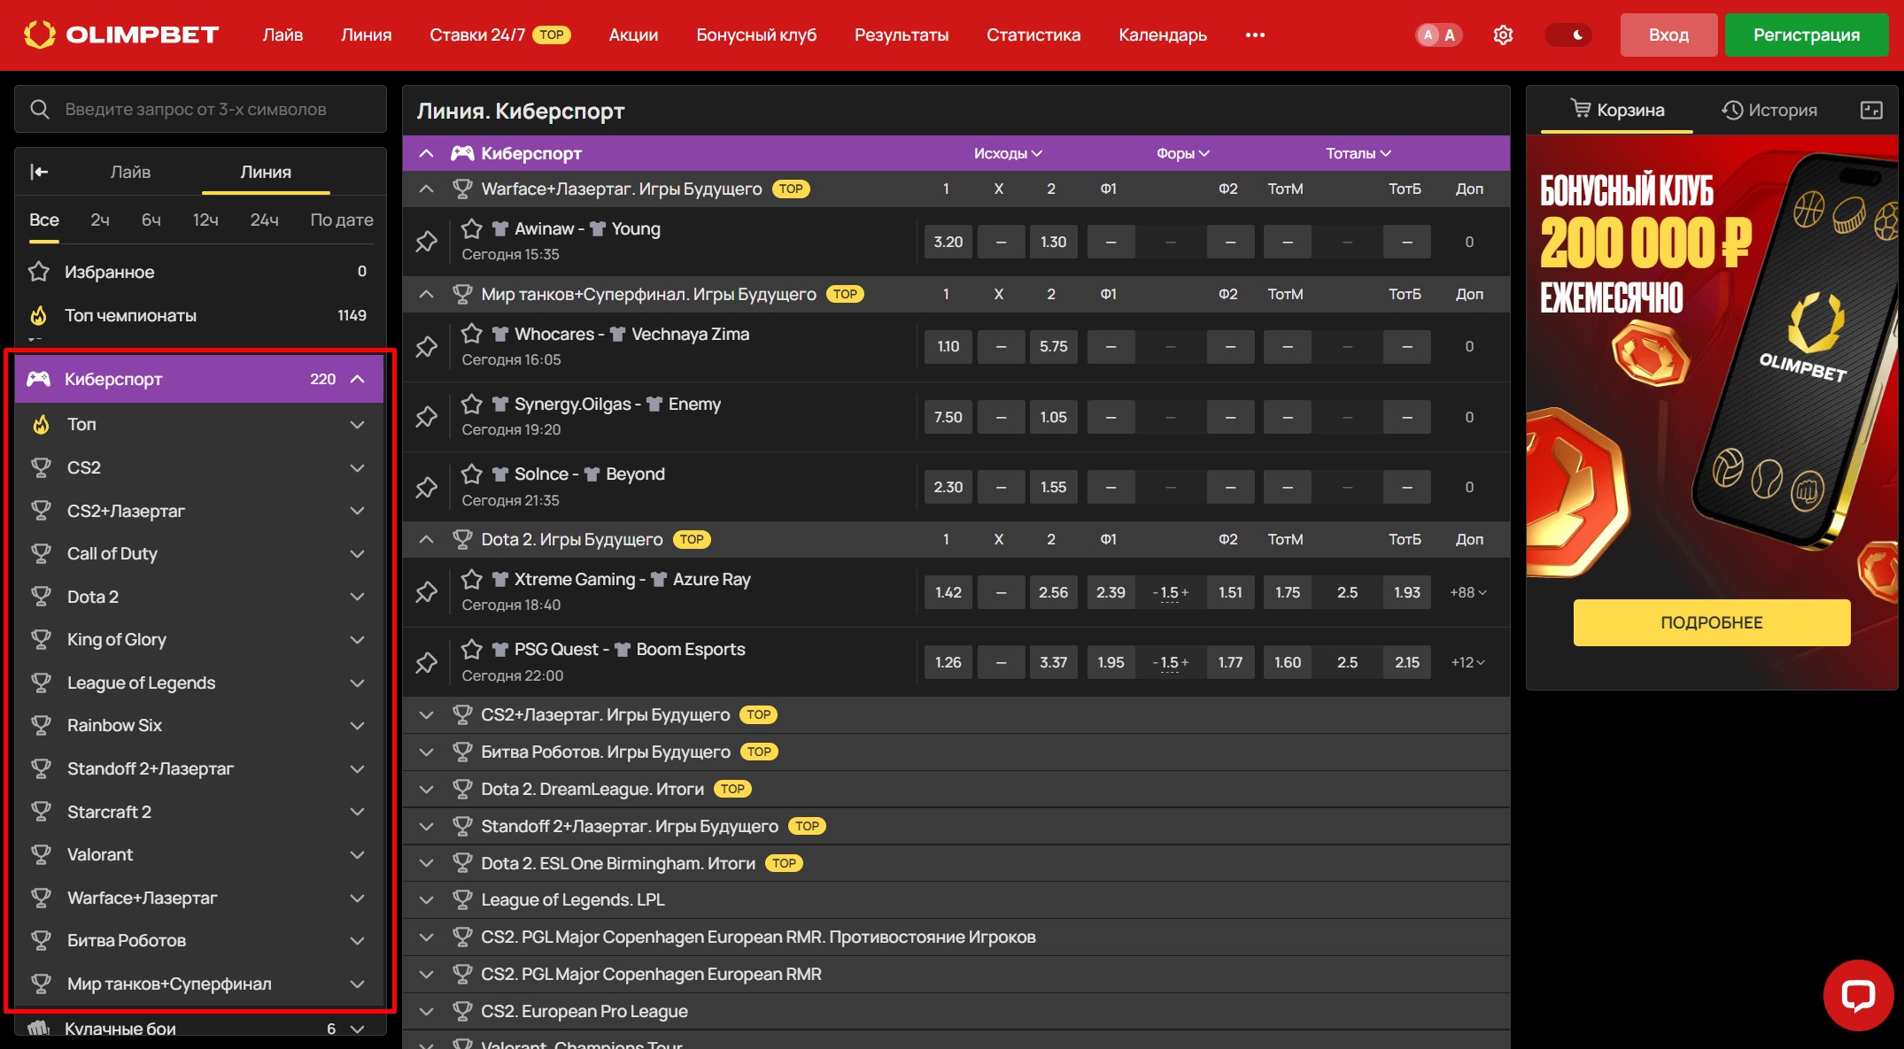Click the ПОДРОБНЕЕ banner button

[x=1711, y=622]
